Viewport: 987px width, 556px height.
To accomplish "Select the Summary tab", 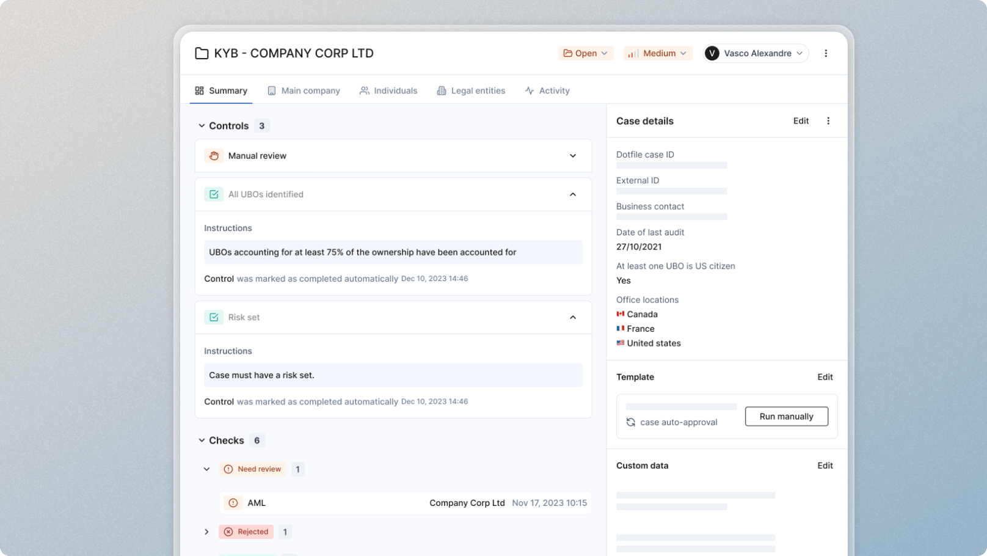I will (x=221, y=90).
